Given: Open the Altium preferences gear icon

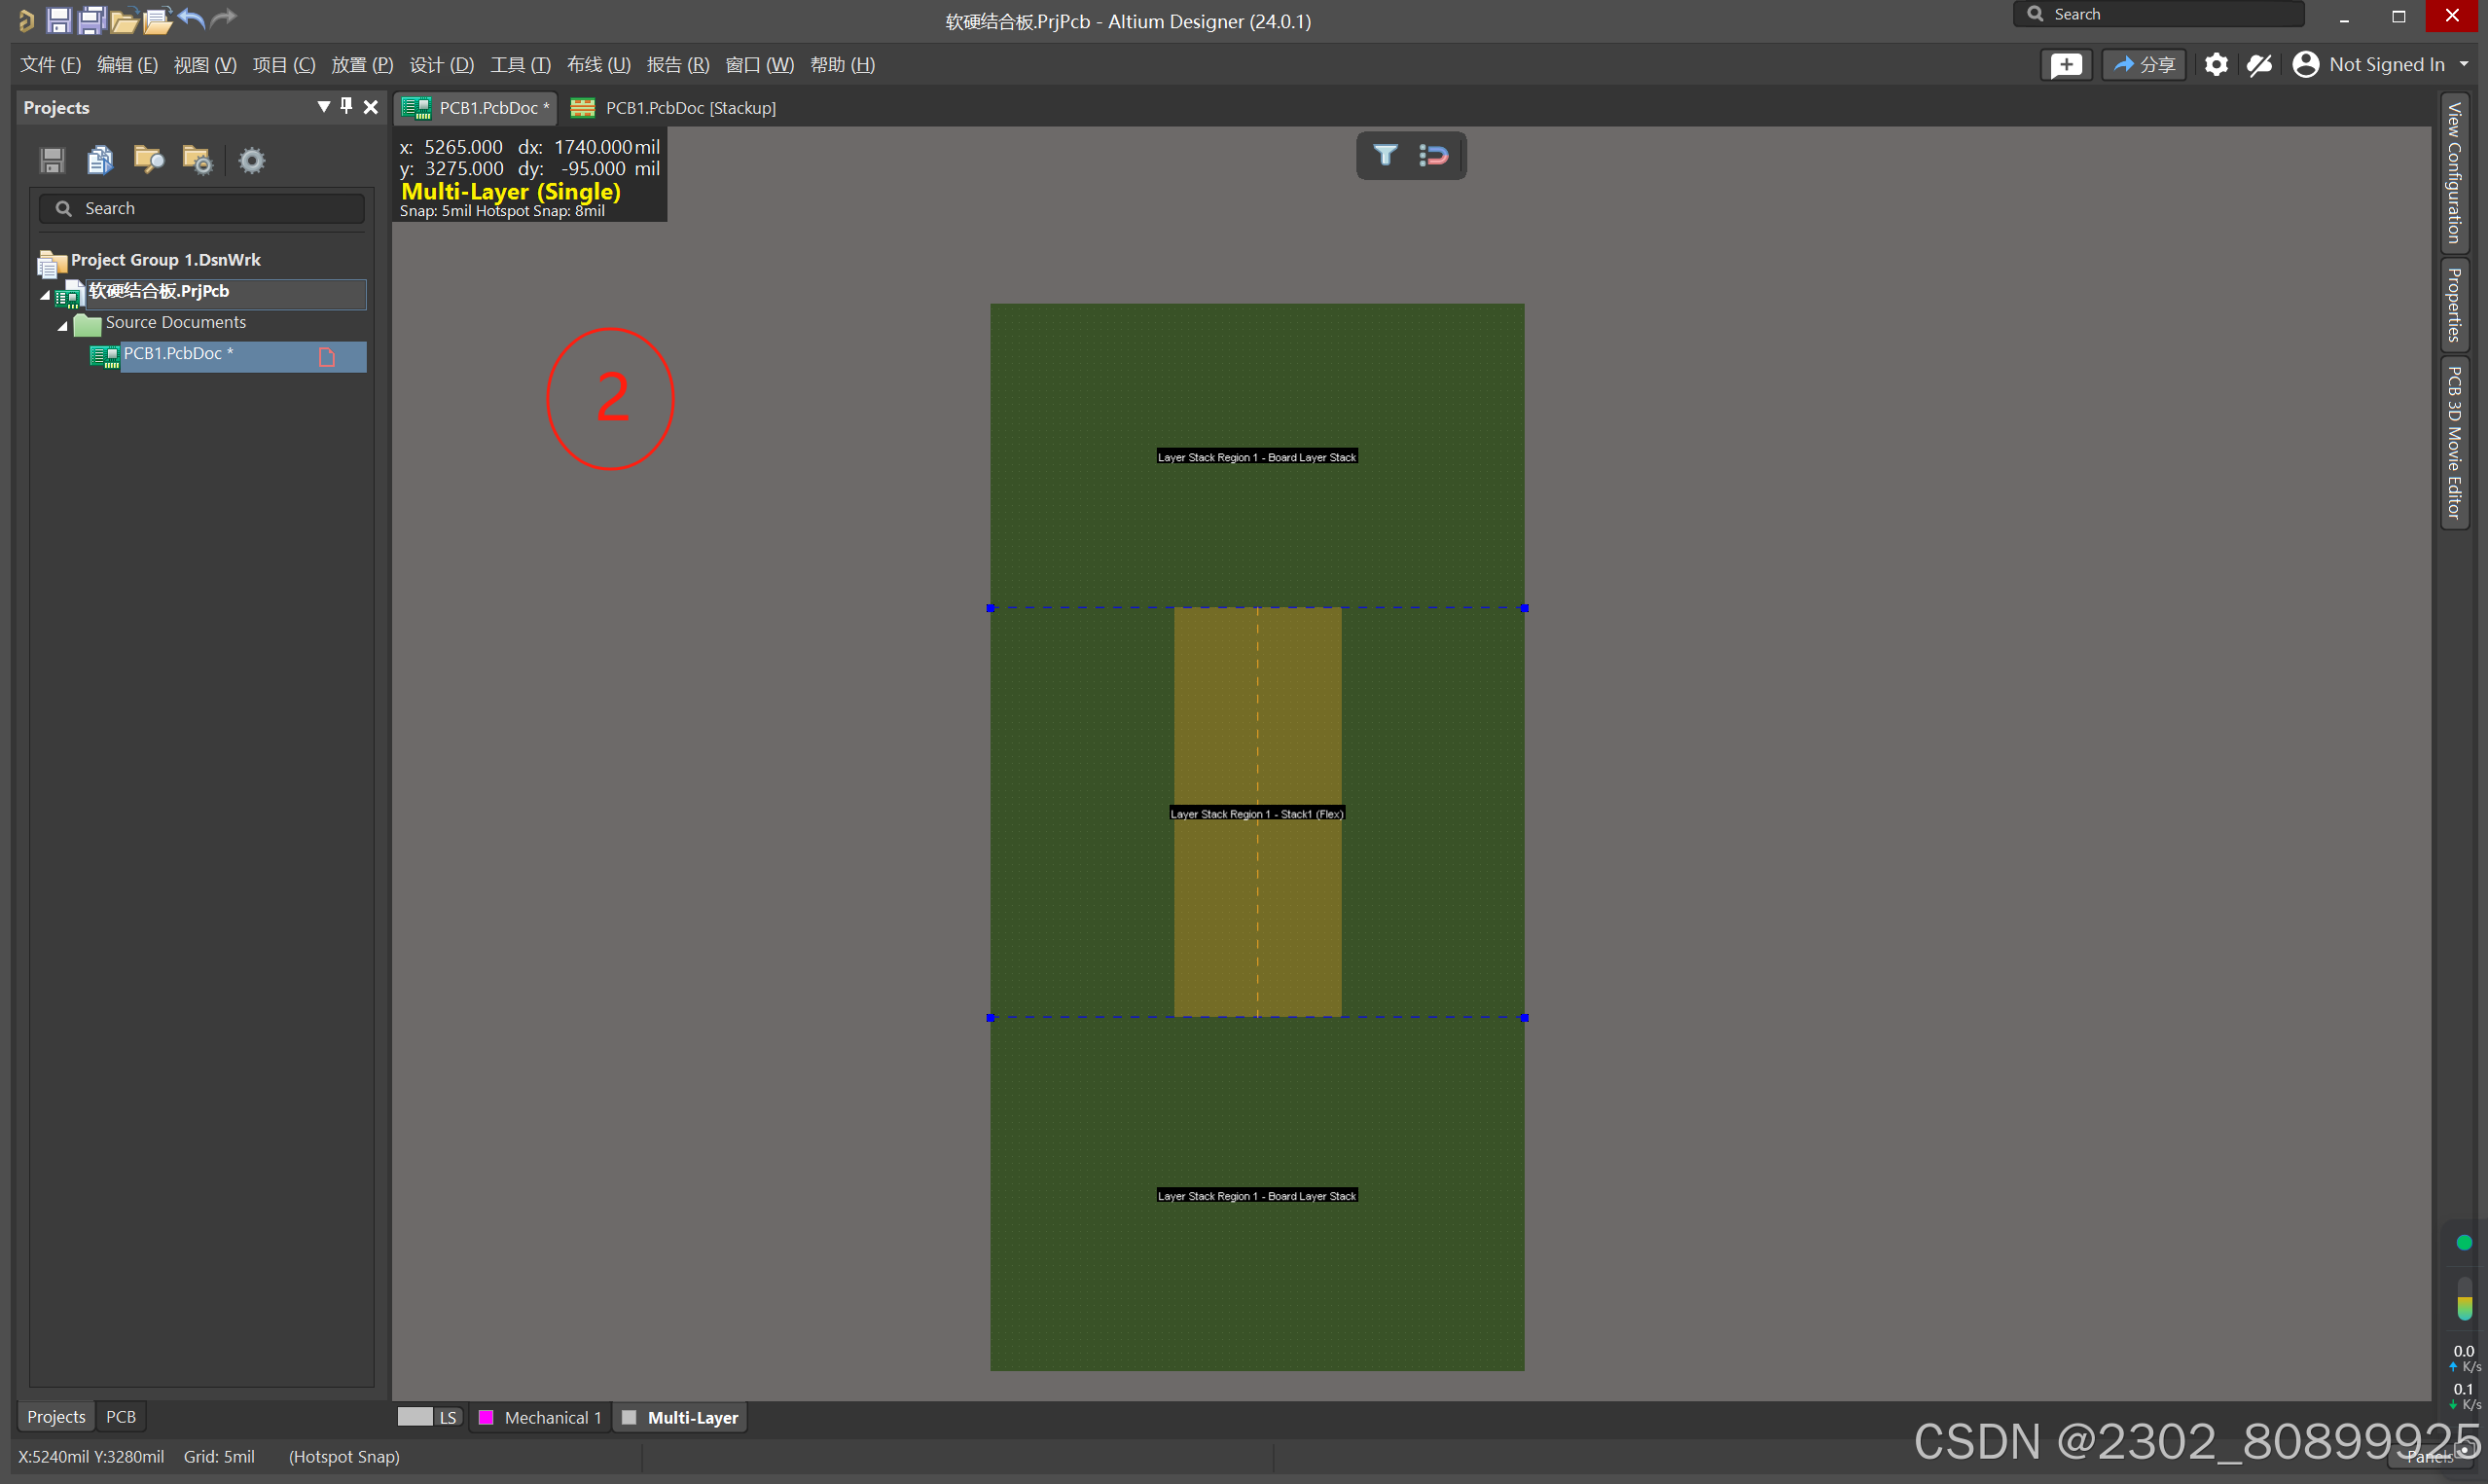Looking at the screenshot, I should [x=2216, y=65].
